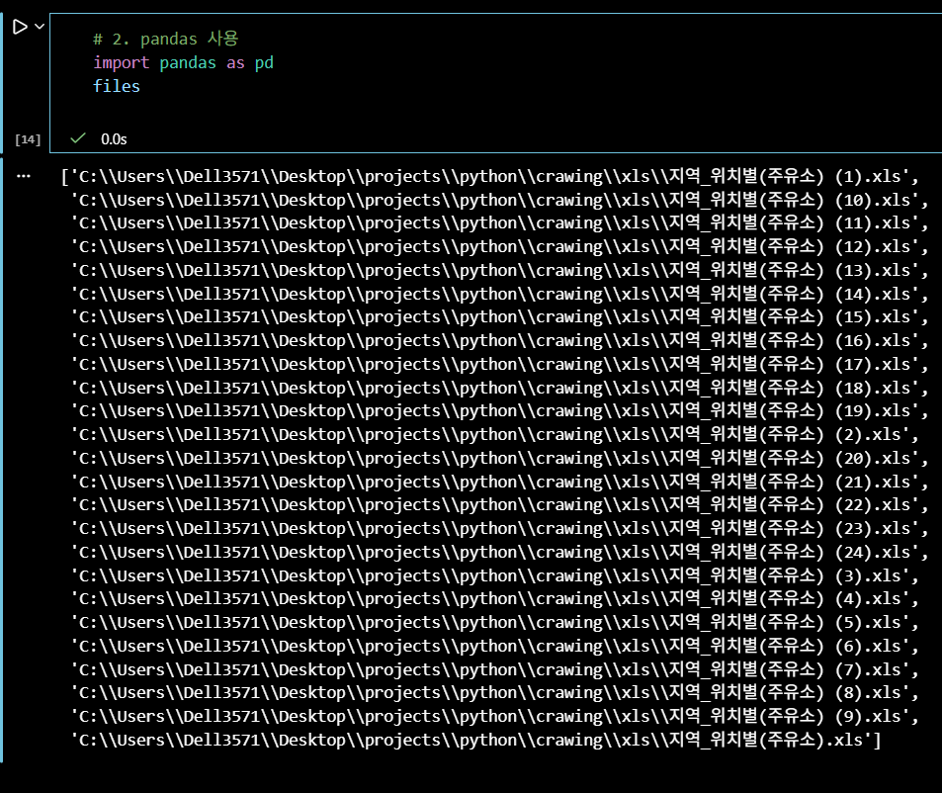
Task: Select output path ending in (4).xls
Action: coord(495,598)
